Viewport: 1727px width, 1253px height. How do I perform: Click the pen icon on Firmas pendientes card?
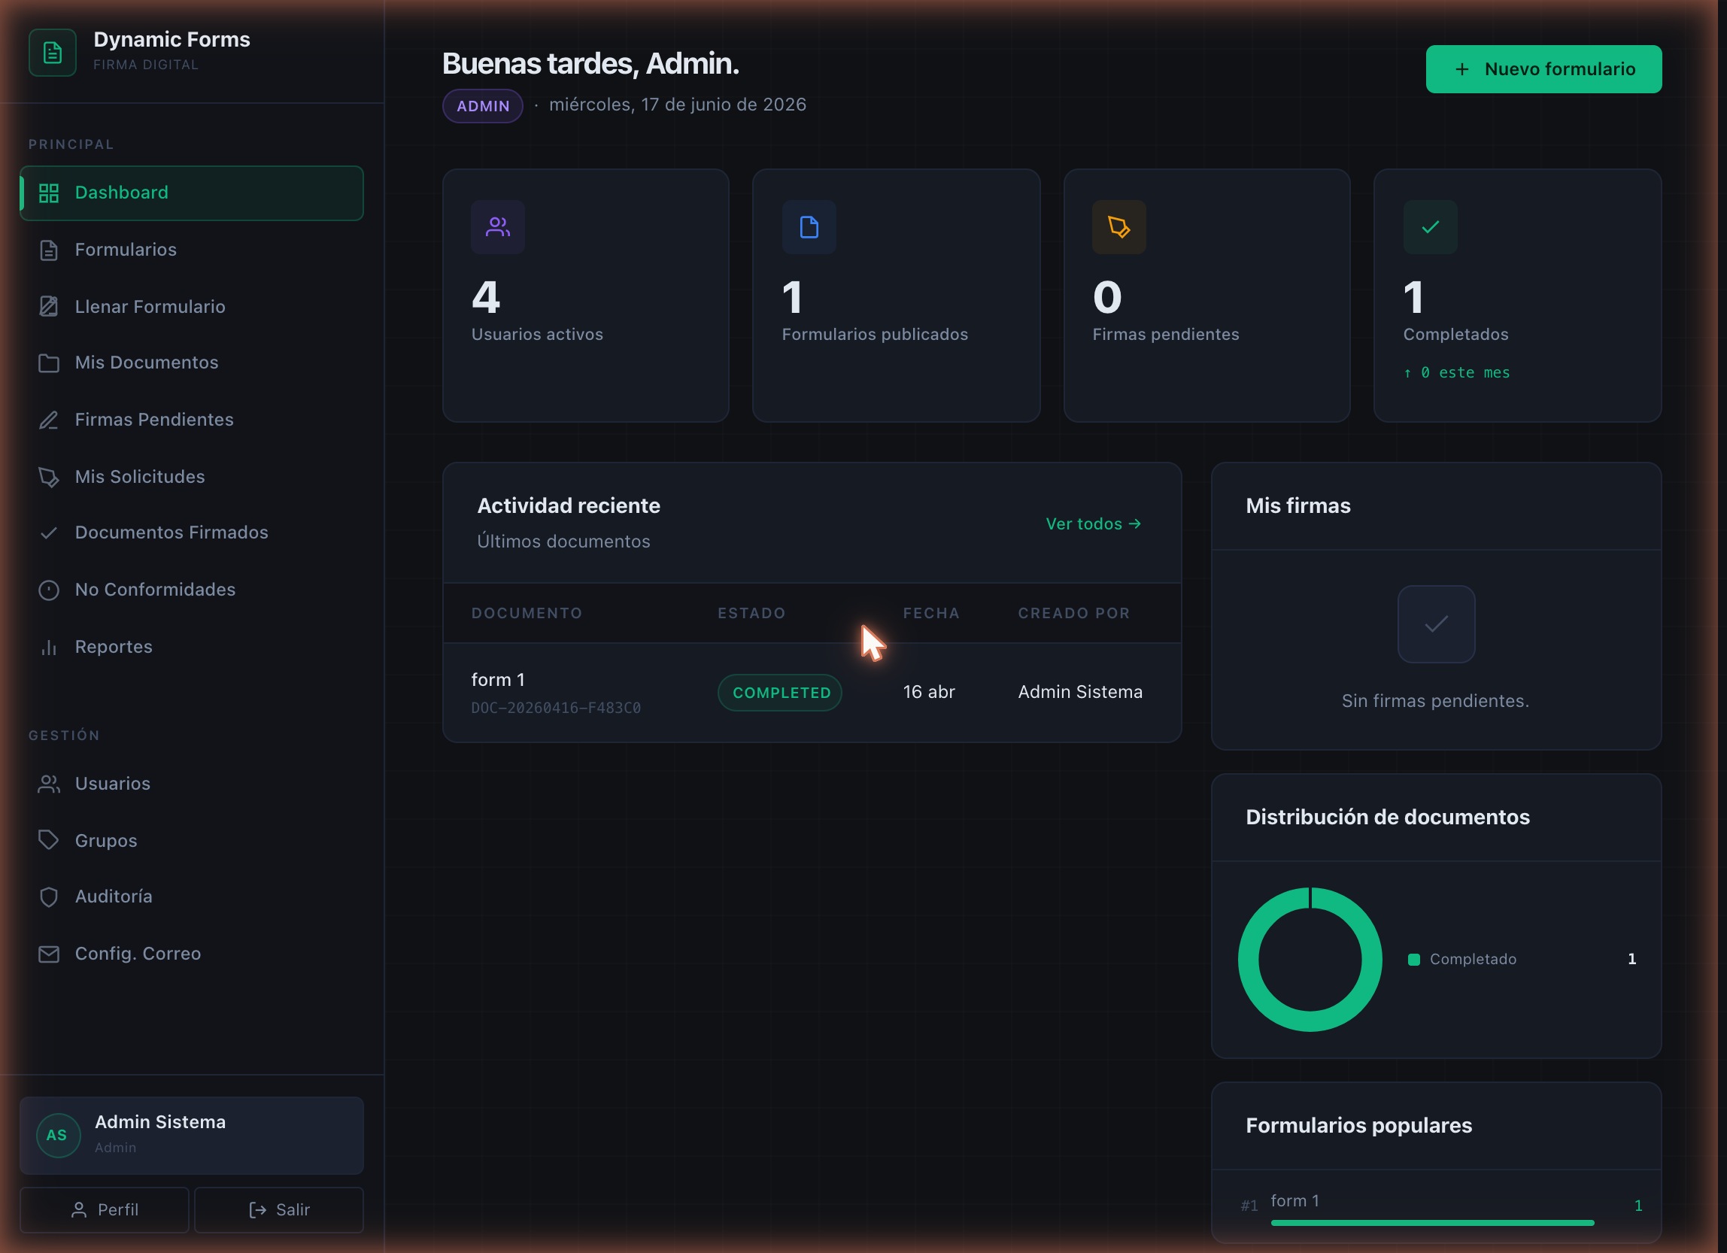tap(1118, 227)
